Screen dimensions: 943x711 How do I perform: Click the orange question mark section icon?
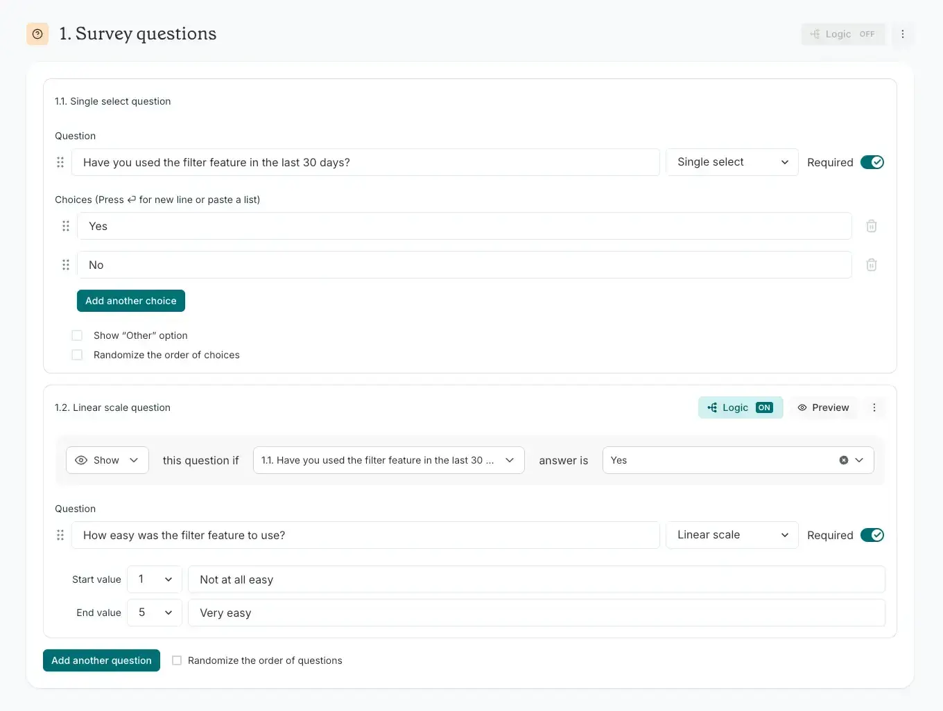click(37, 34)
